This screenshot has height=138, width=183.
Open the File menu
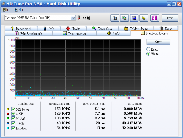tap(6, 10)
